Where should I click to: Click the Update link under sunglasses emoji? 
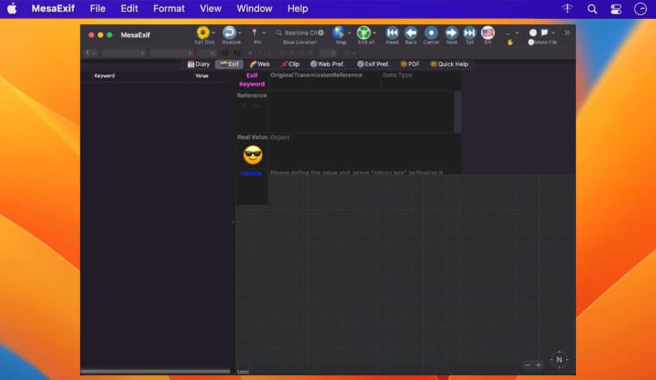click(x=251, y=174)
